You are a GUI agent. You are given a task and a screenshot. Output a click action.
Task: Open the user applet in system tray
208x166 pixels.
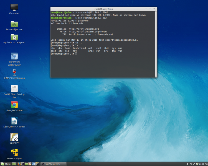tap(187, 164)
